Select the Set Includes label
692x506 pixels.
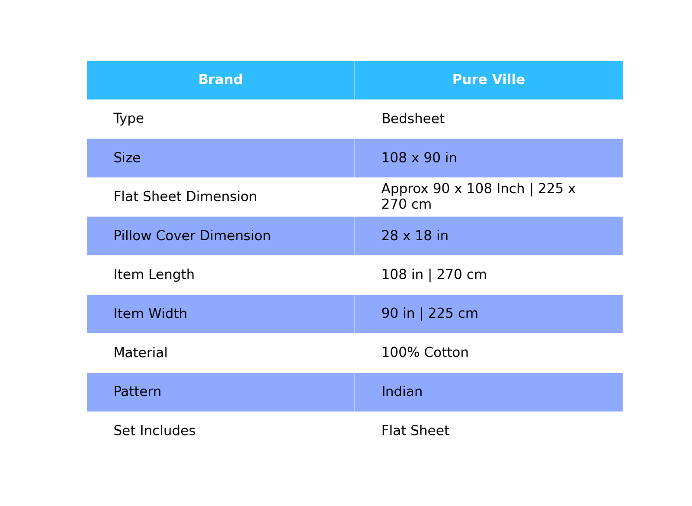tap(154, 431)
